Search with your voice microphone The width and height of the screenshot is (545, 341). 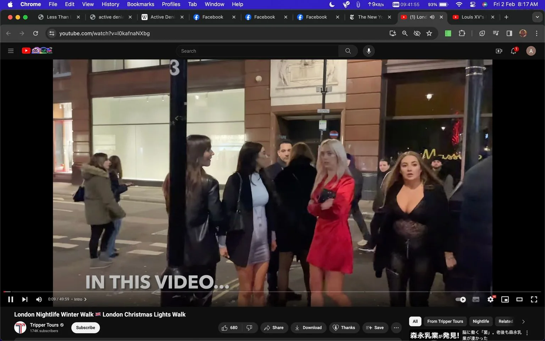[369, 51]
